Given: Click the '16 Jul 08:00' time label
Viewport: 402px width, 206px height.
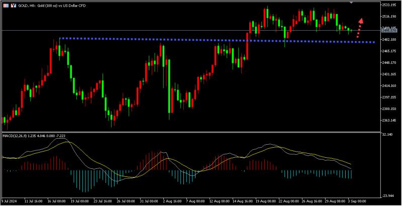Looking at the screenshot, I should coord(56,201).
